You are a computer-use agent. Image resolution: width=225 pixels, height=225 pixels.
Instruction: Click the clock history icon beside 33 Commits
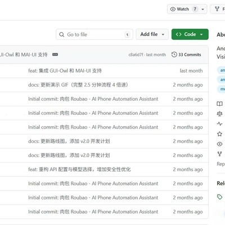click(174, 55)
